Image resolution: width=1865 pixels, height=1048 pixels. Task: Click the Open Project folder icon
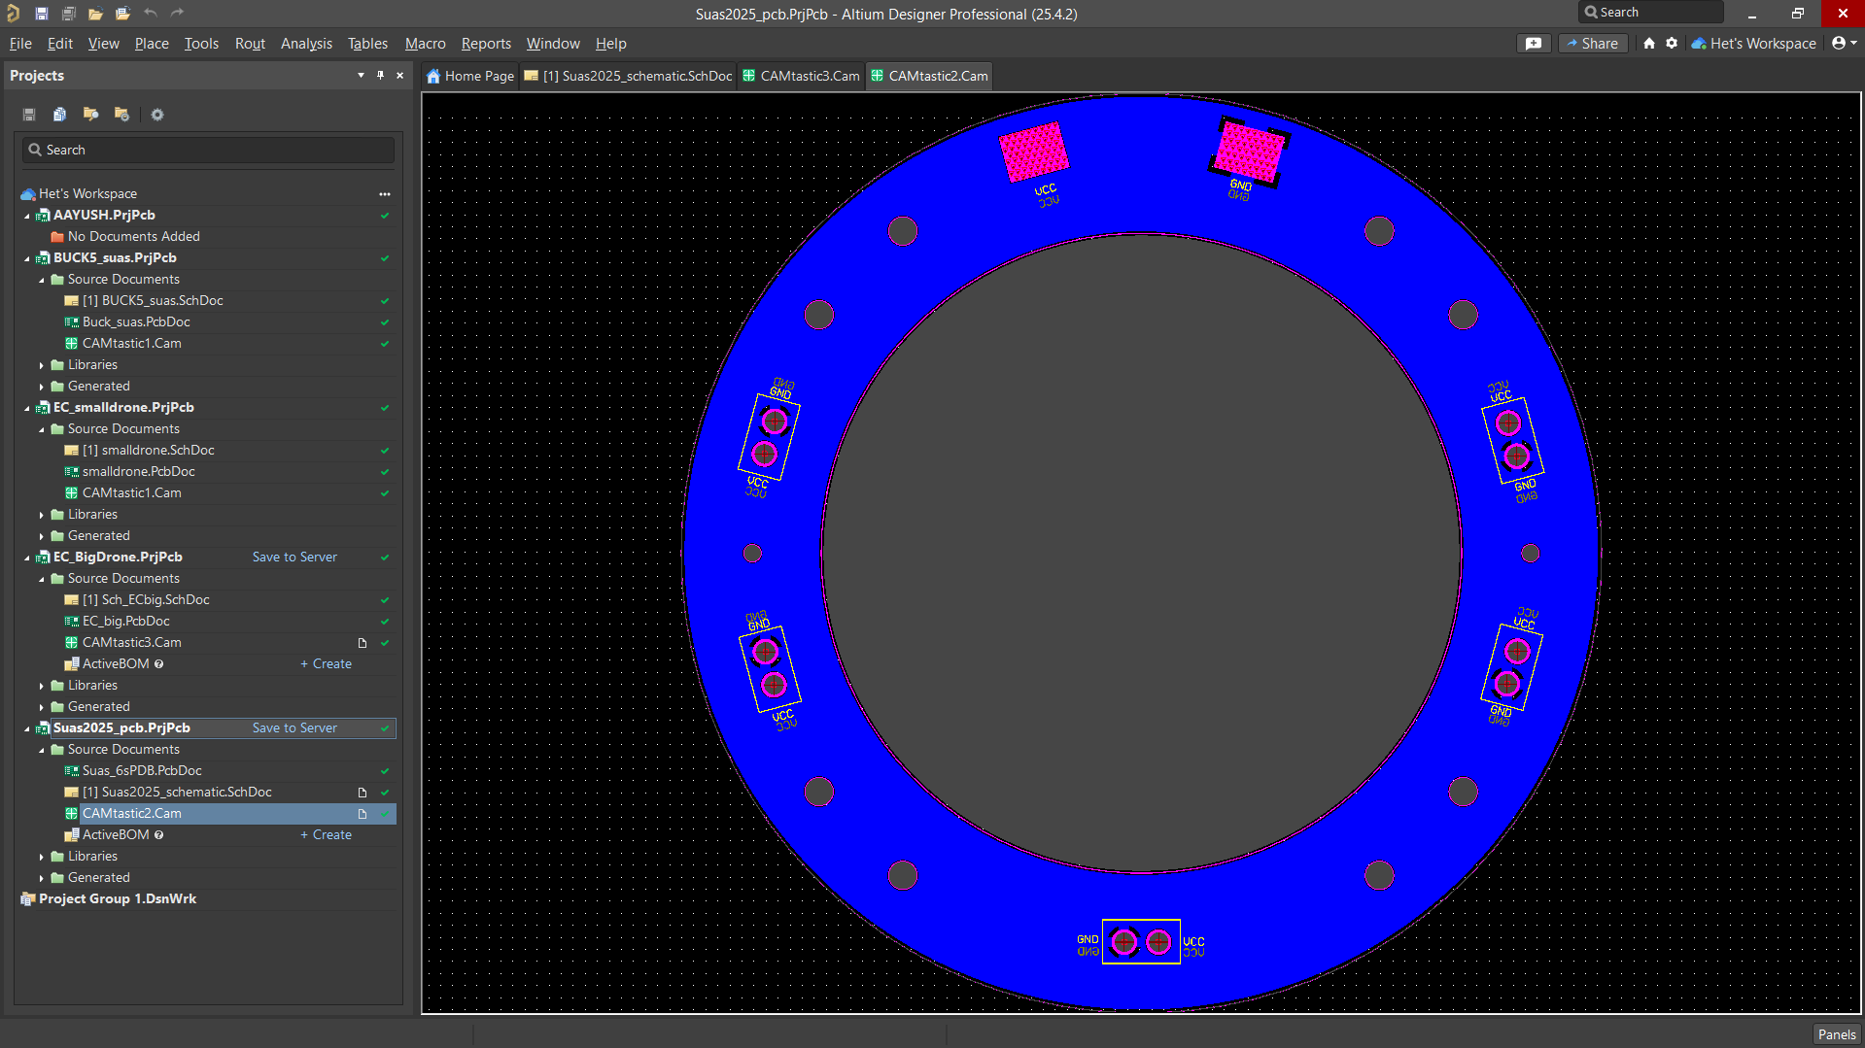122,14
